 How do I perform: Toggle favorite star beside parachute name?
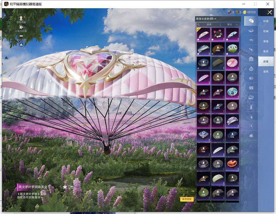[65, 187]
